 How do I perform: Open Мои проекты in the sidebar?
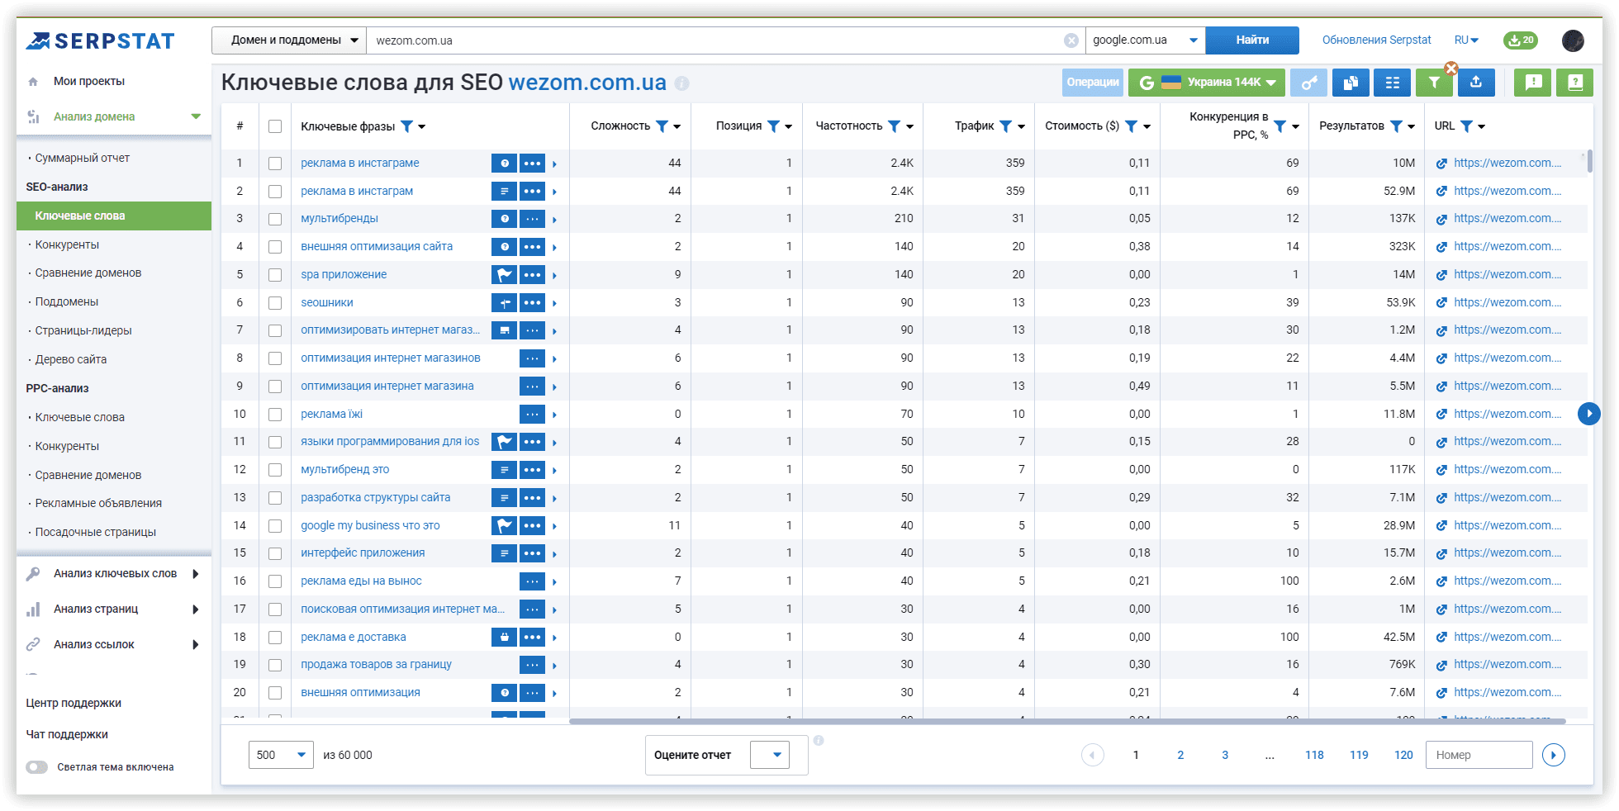[x=89, y=82]
